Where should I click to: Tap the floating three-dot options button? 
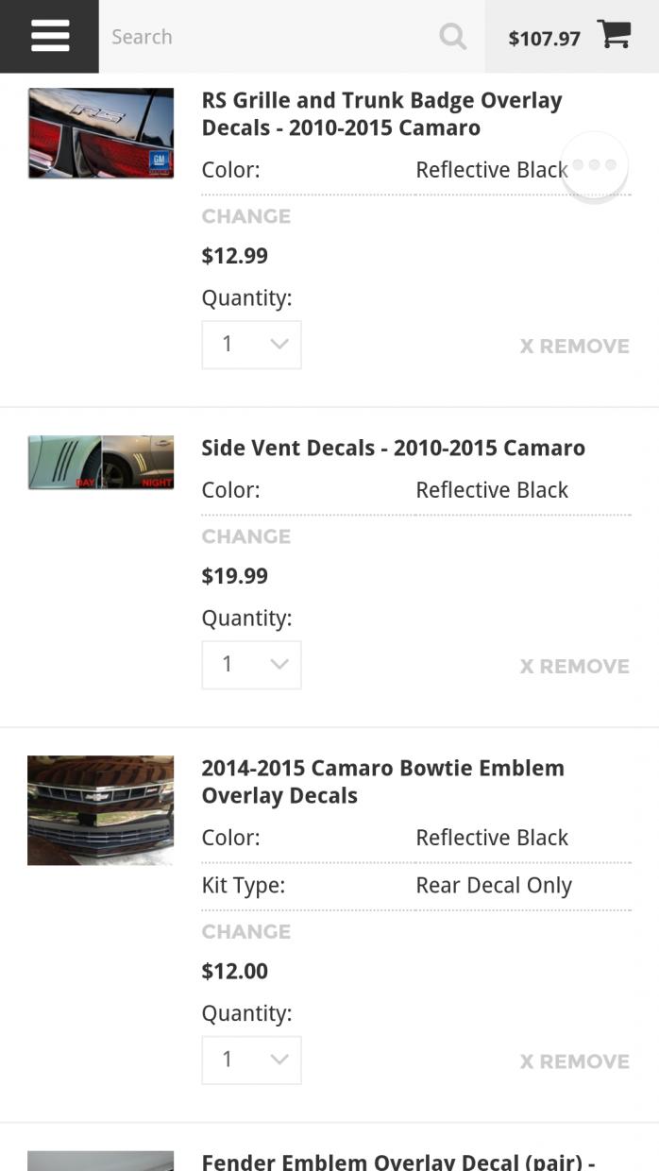click(595, 164)
